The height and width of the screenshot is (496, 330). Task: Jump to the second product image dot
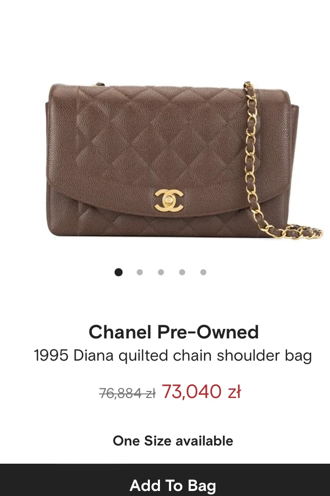point(140,272)
